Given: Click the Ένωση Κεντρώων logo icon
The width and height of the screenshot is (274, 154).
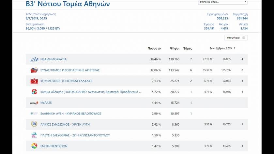Looking at the screenshot, I should [x=34, y=146].
